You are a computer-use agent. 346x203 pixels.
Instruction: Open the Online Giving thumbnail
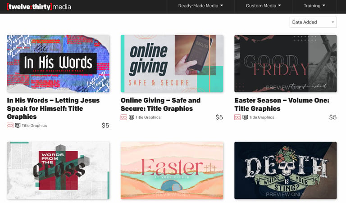172,64
